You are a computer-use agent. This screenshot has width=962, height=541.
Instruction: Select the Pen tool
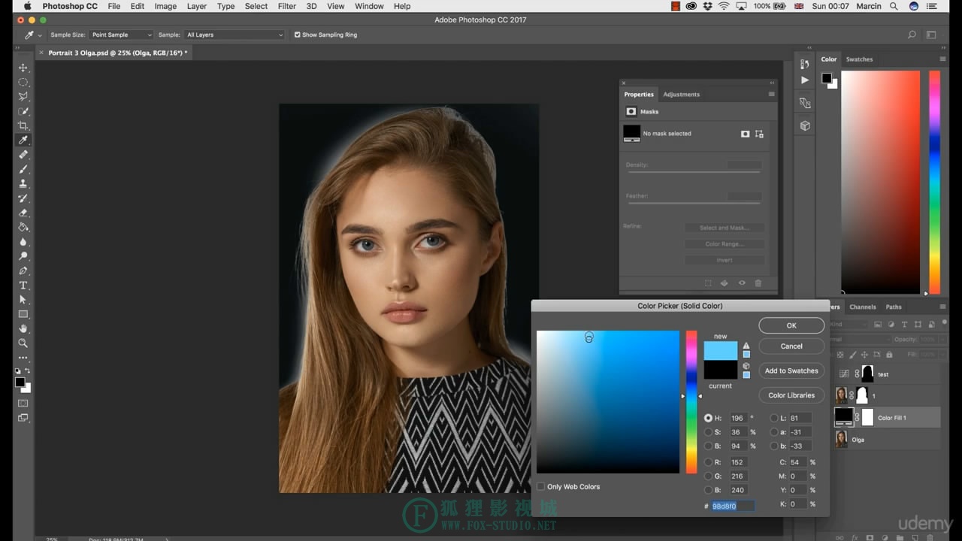click(23, 270)
